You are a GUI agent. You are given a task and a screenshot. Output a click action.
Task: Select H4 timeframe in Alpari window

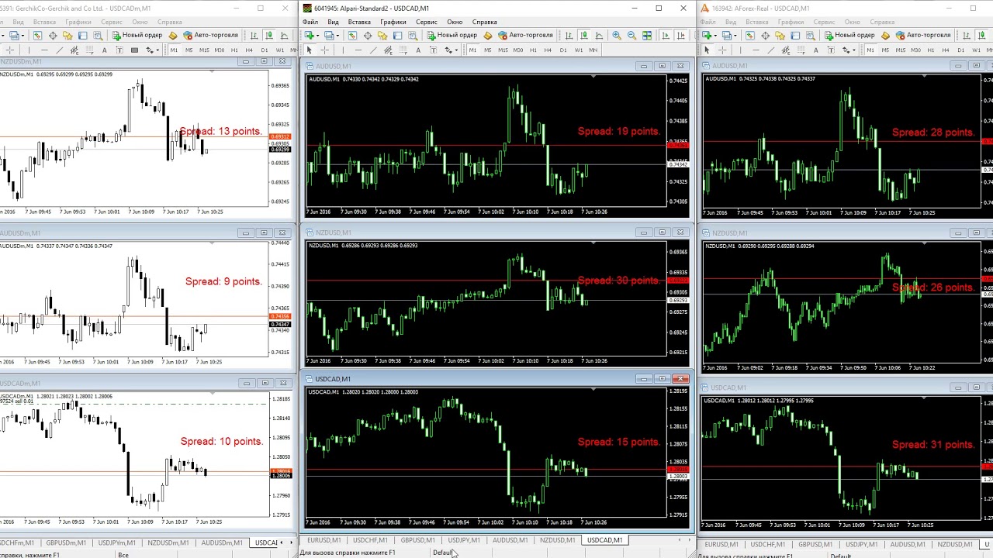(548, 50)
